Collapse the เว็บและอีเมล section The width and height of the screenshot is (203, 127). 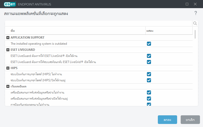(8, 86)
